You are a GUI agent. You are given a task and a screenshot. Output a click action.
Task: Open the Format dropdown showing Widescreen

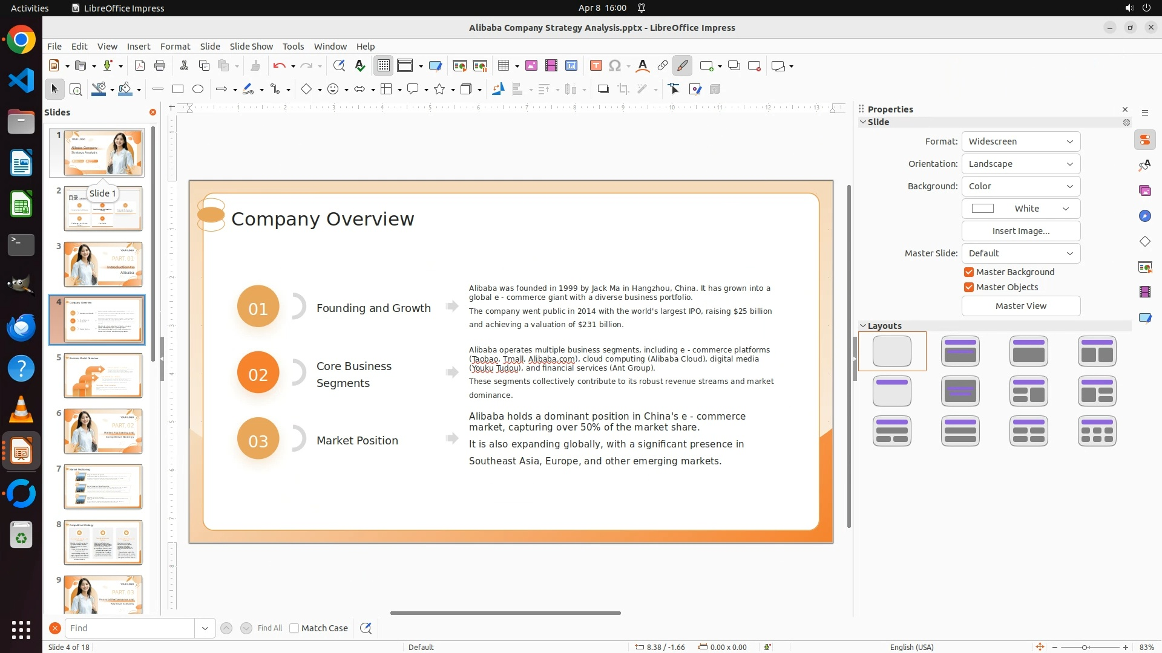pos(1020,141)
